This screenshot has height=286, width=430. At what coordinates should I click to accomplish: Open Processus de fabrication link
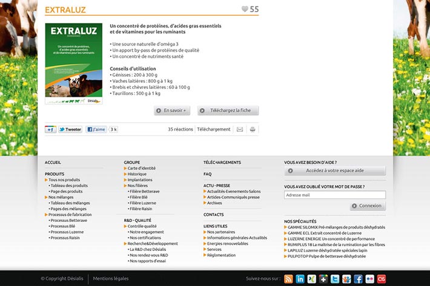click(x=70, y=215)
